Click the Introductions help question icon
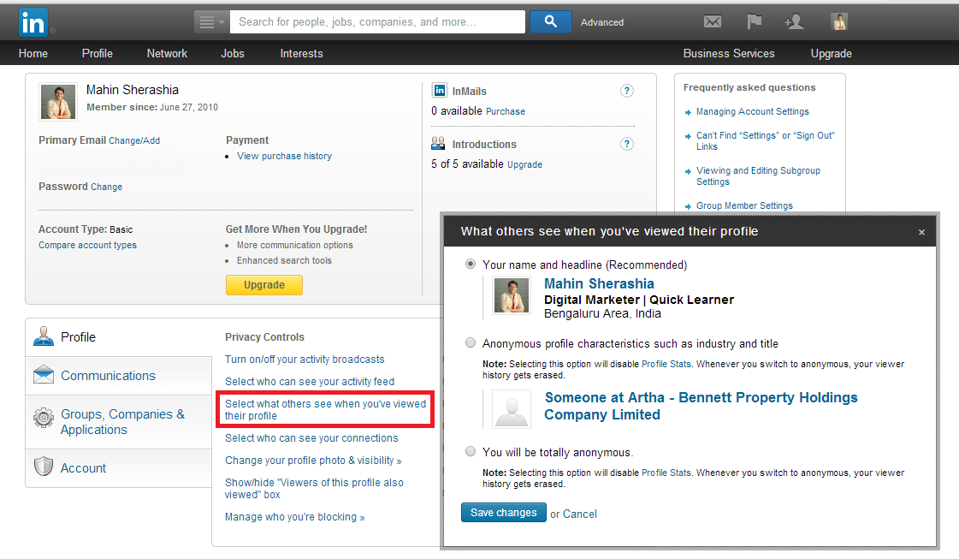The image size is (959, 559). click(x=627, y=144)
